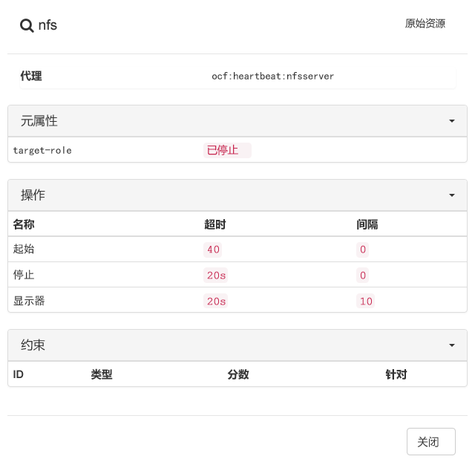
Task: Click the 元属性 section heading
Action: (x=39, y=121)
